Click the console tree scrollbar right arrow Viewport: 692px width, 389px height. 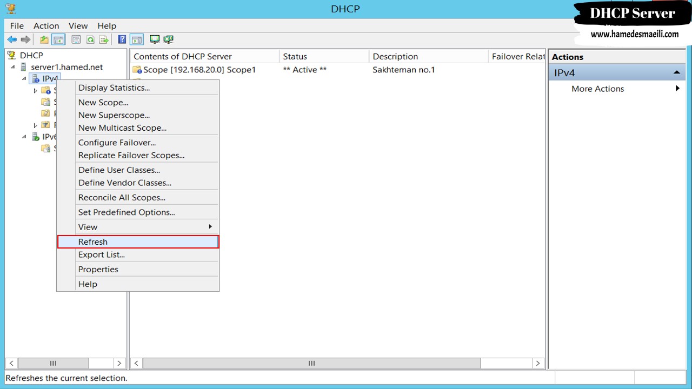pyautogui.click(x=119, y=363)
